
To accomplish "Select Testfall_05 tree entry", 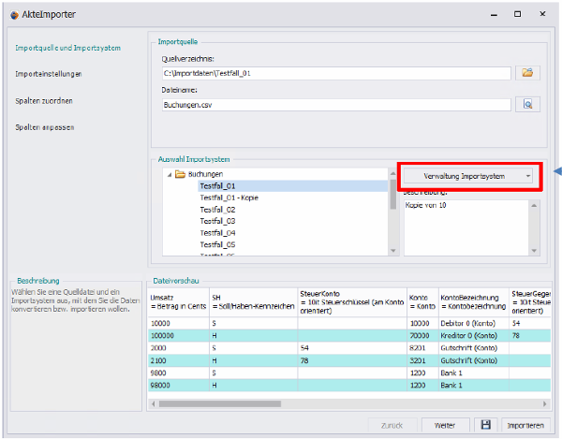I will (217, 244).
